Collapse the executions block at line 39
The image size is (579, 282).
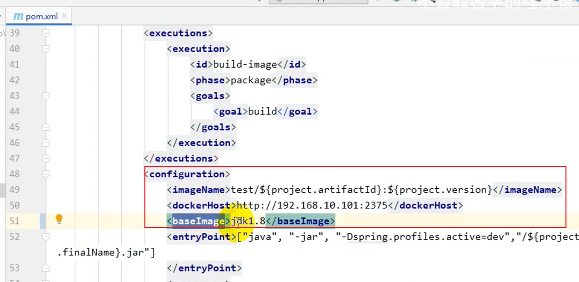coord(46,33)
